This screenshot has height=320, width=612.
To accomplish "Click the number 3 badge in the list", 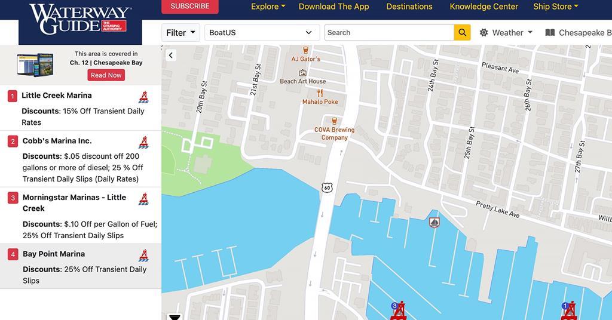I will [x=13, y=198].
